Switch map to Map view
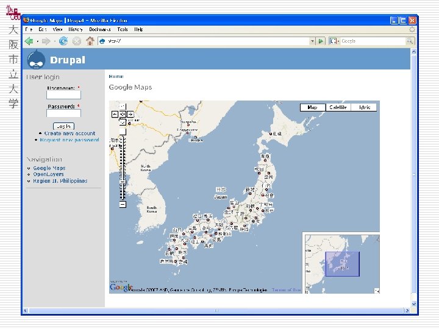 coord(312,107)
